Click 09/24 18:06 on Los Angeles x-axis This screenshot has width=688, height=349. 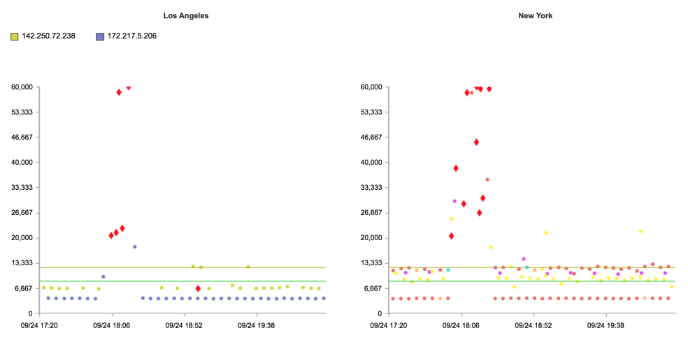click(111, 326)
